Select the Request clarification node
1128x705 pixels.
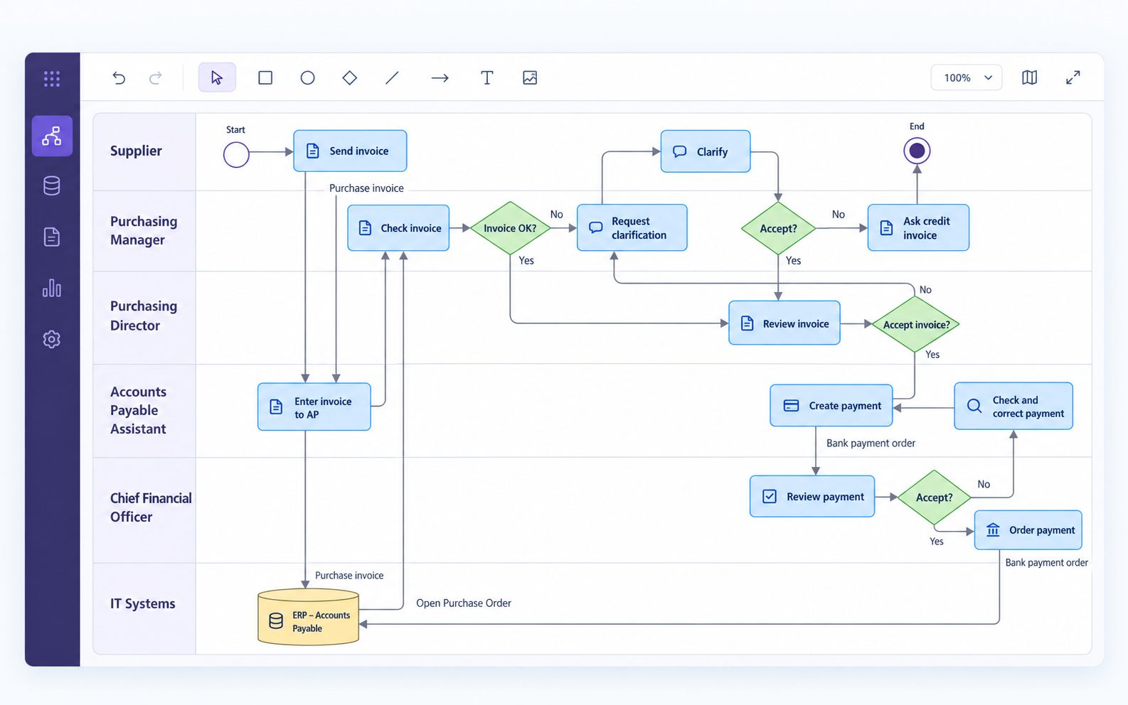[x=632, y=228]
